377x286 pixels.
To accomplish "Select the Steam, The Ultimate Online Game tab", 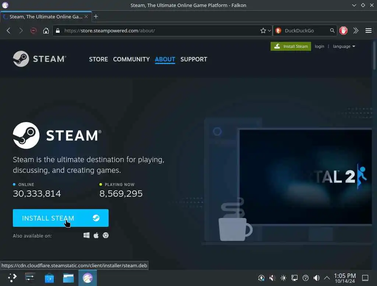I will pyautogui.click(x=46, y=17).
